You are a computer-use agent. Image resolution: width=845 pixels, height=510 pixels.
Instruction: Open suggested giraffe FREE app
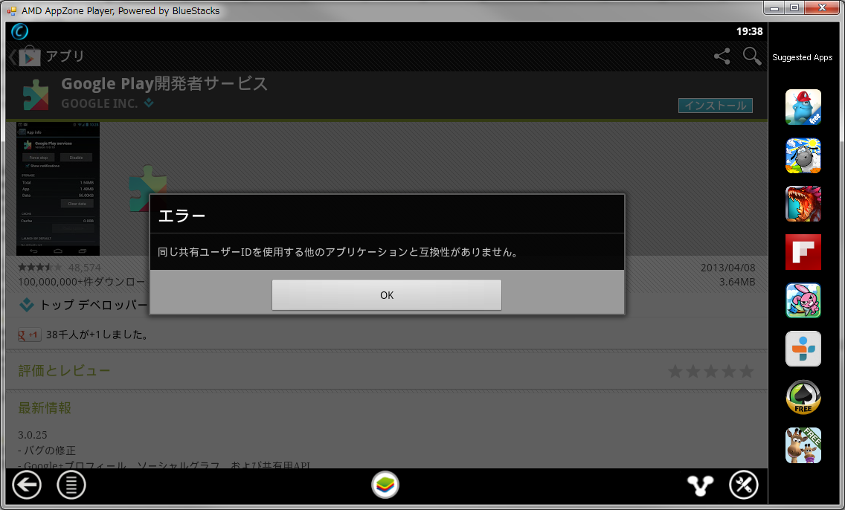point(803,445)
